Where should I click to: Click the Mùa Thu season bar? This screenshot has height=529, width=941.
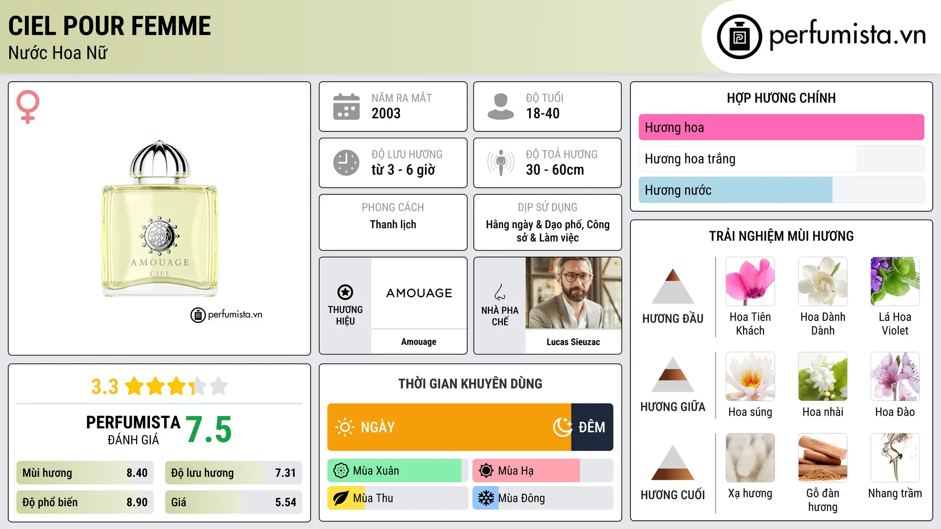pyautogui.click(x=397, y=498)
